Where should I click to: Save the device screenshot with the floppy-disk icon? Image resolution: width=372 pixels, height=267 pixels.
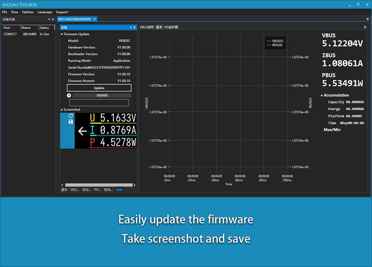point(71,121)
